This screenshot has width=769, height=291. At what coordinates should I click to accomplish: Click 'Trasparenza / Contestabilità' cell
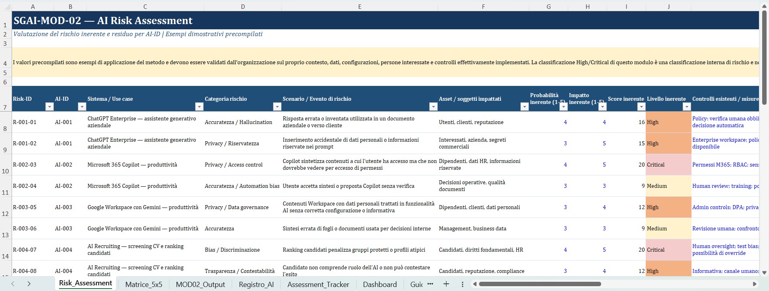[243, 271]
